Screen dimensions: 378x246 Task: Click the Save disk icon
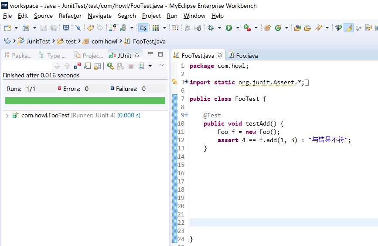click(x=44, y=28)
